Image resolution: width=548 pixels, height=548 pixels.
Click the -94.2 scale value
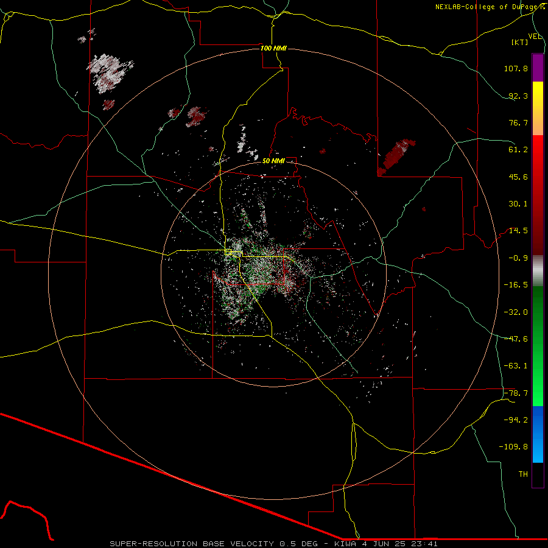tap(516, 420)
